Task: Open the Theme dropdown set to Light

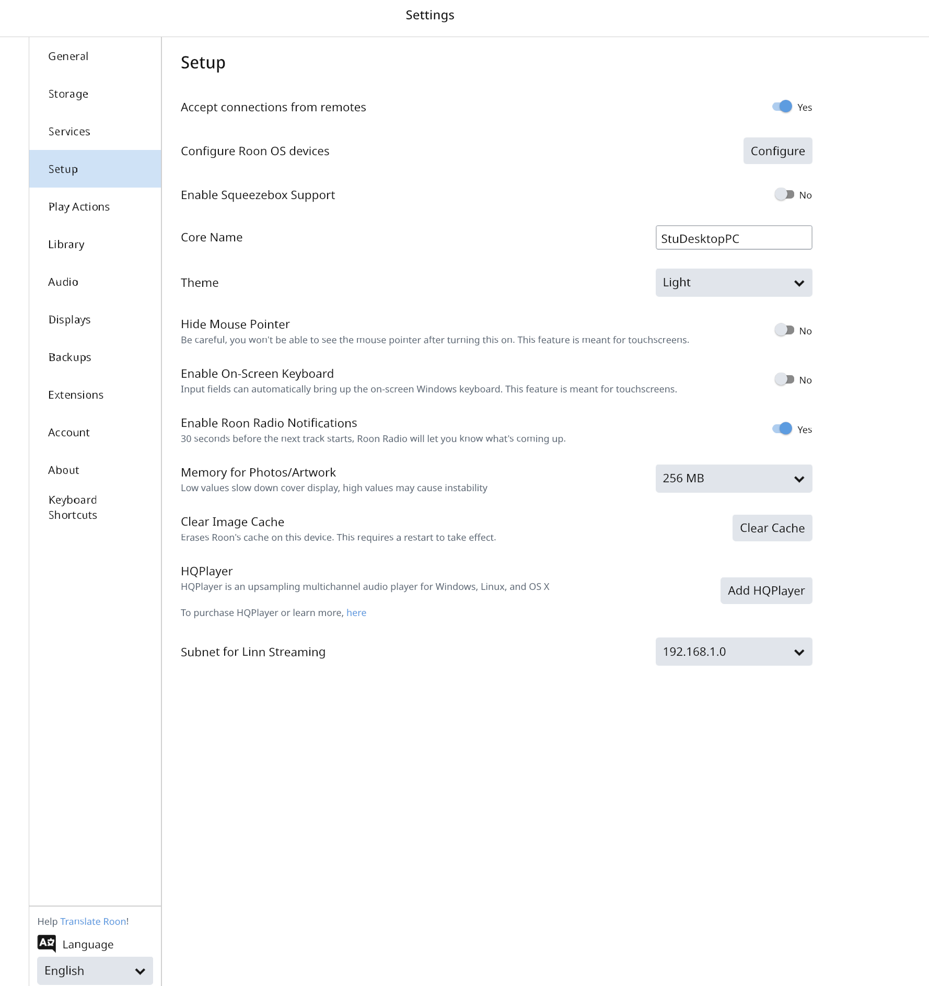Action: pos(734,283)
